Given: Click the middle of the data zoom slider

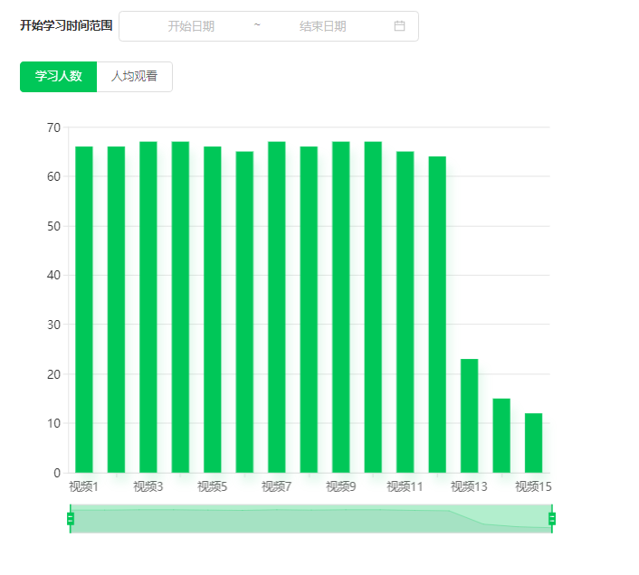Looking at the screenshot, I should tap(310, 520).
